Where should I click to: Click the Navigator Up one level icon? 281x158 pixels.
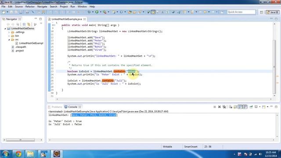(x=18, y=24)
